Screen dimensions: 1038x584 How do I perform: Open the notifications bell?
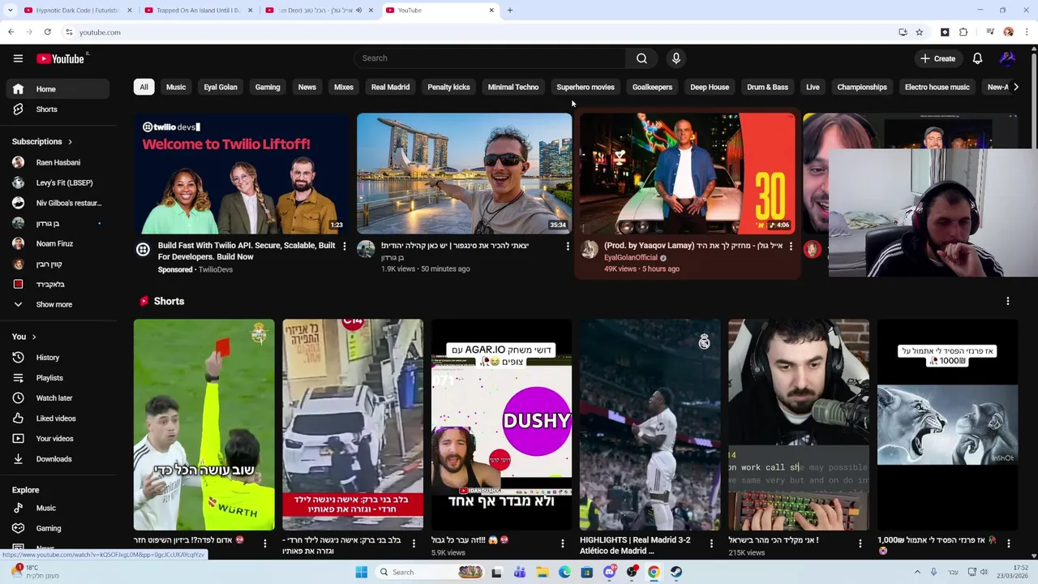[x=977, y=58]
